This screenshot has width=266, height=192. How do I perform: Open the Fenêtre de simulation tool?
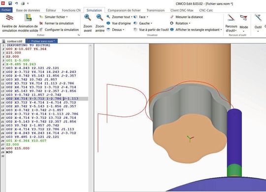9,23
